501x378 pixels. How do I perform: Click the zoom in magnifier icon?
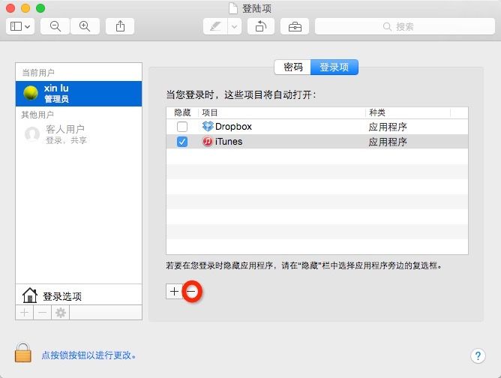84,26
